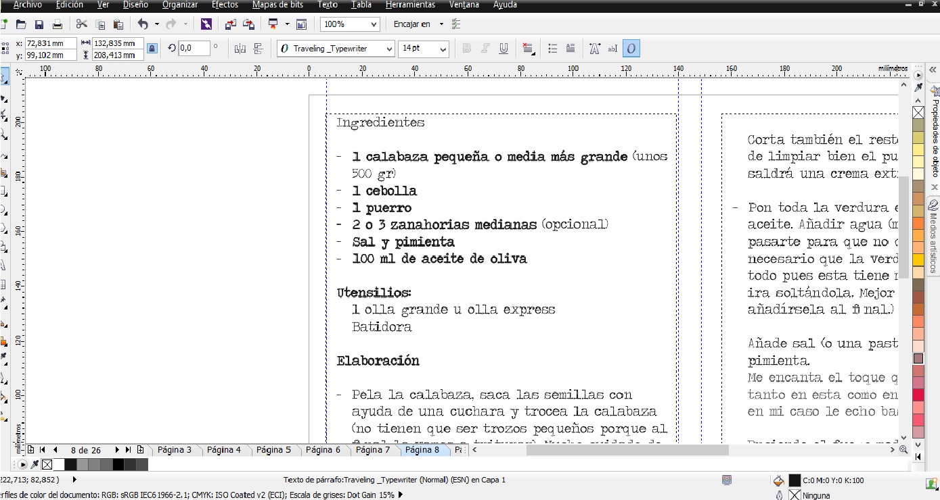Screen dimensions: 940x500
Task: Open the application launcher icon
Action: tap(273, 24)
